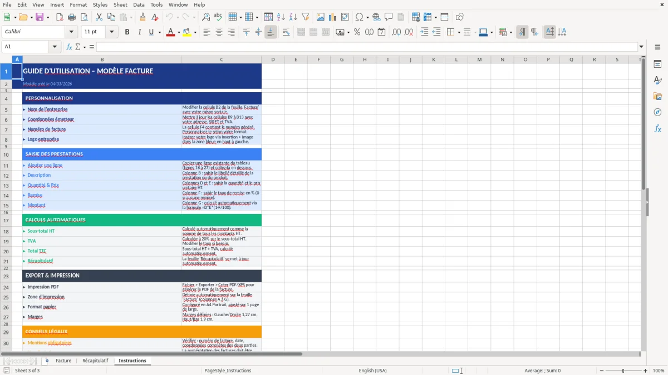
Task: Toggle Wrap Text button
Action: point(286,32)
